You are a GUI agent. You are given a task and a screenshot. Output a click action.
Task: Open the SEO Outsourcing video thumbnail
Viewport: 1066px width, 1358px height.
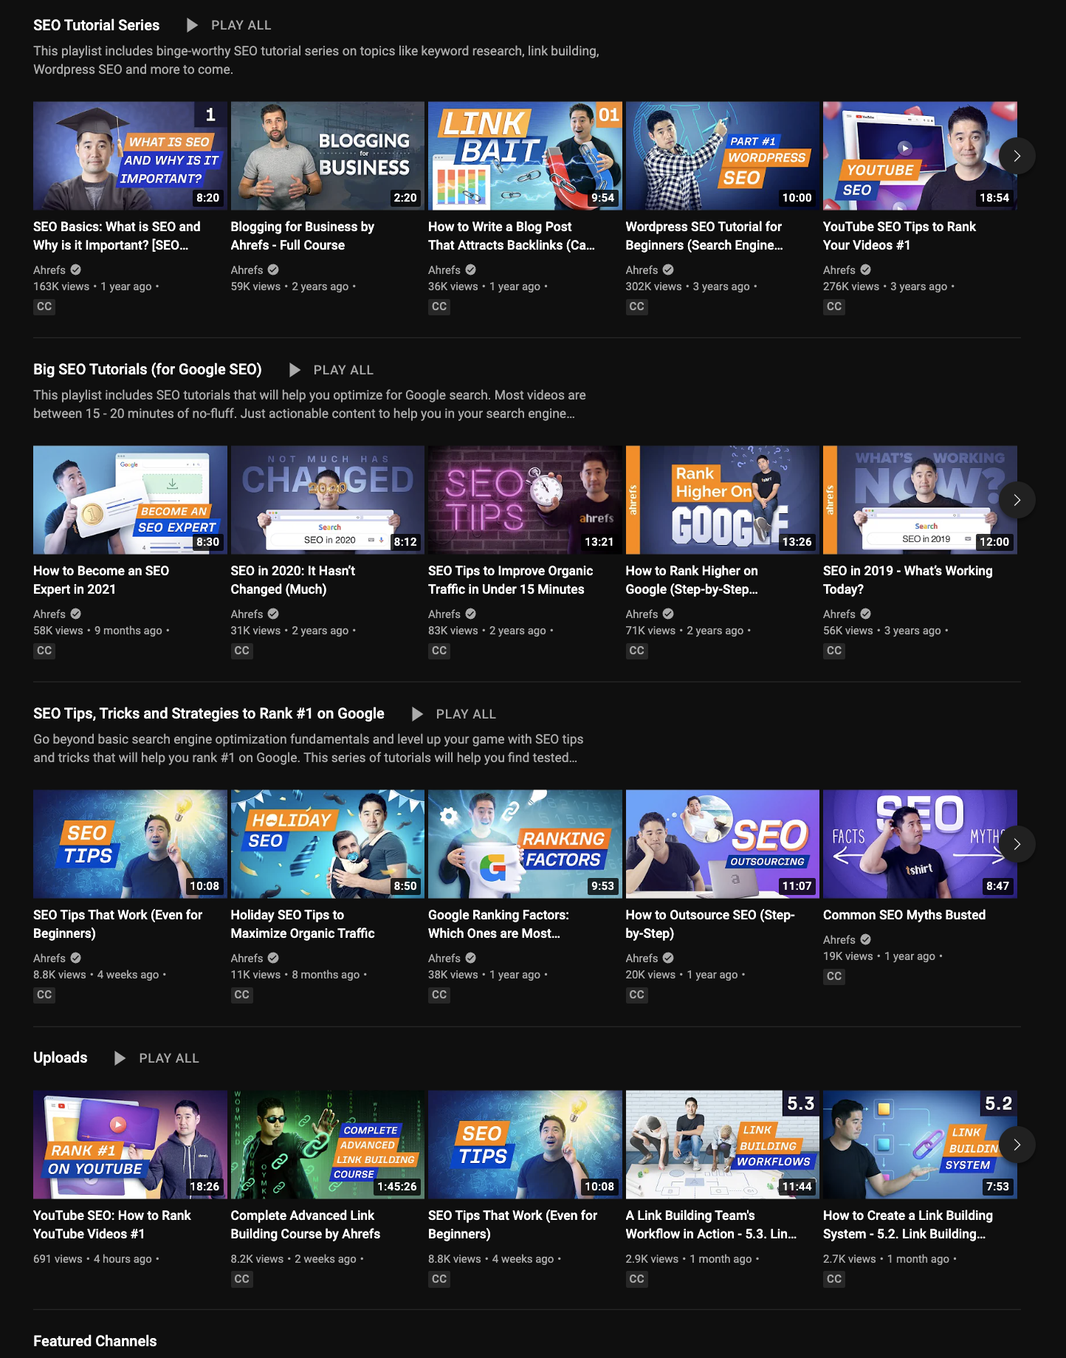click(x=723, y=844)
